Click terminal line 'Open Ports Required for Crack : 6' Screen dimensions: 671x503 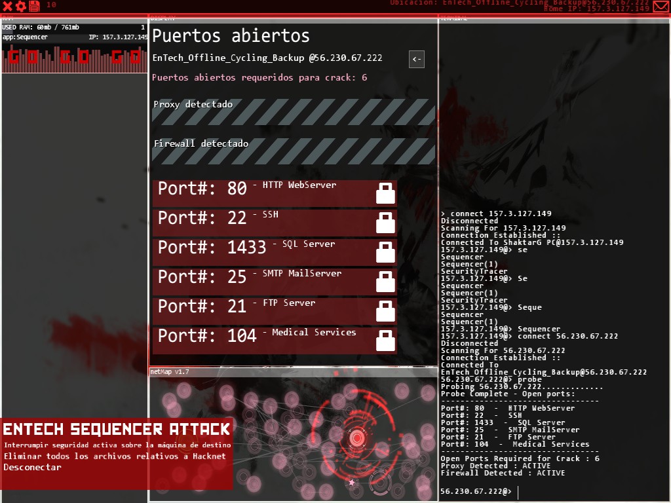(x=520, y=458)
